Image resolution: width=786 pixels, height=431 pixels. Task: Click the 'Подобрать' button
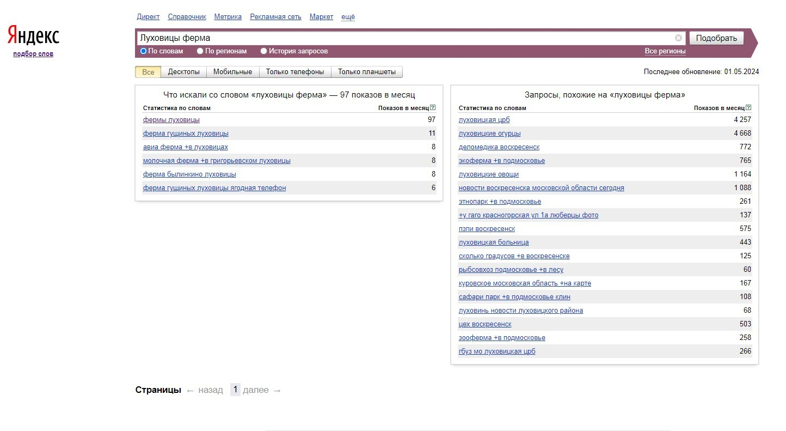716,38
